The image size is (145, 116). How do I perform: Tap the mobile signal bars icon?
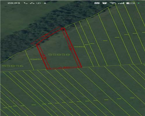[121, 3]
